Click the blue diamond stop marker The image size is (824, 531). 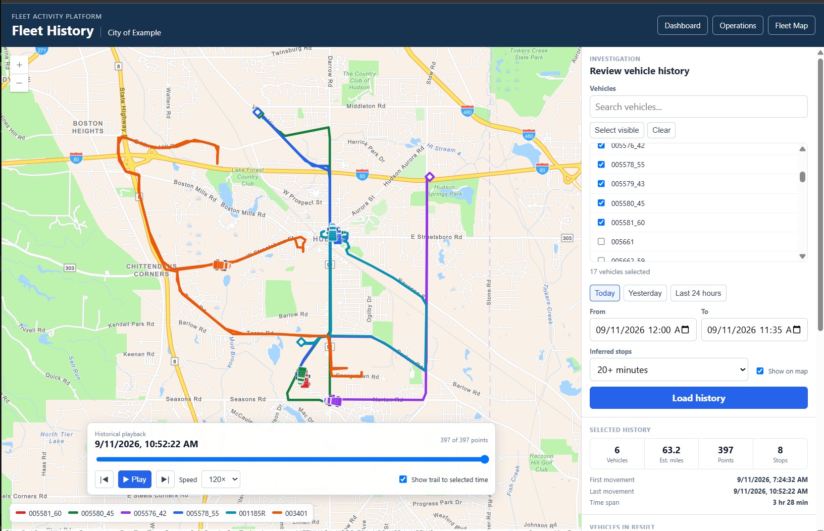tap(257, 112)
